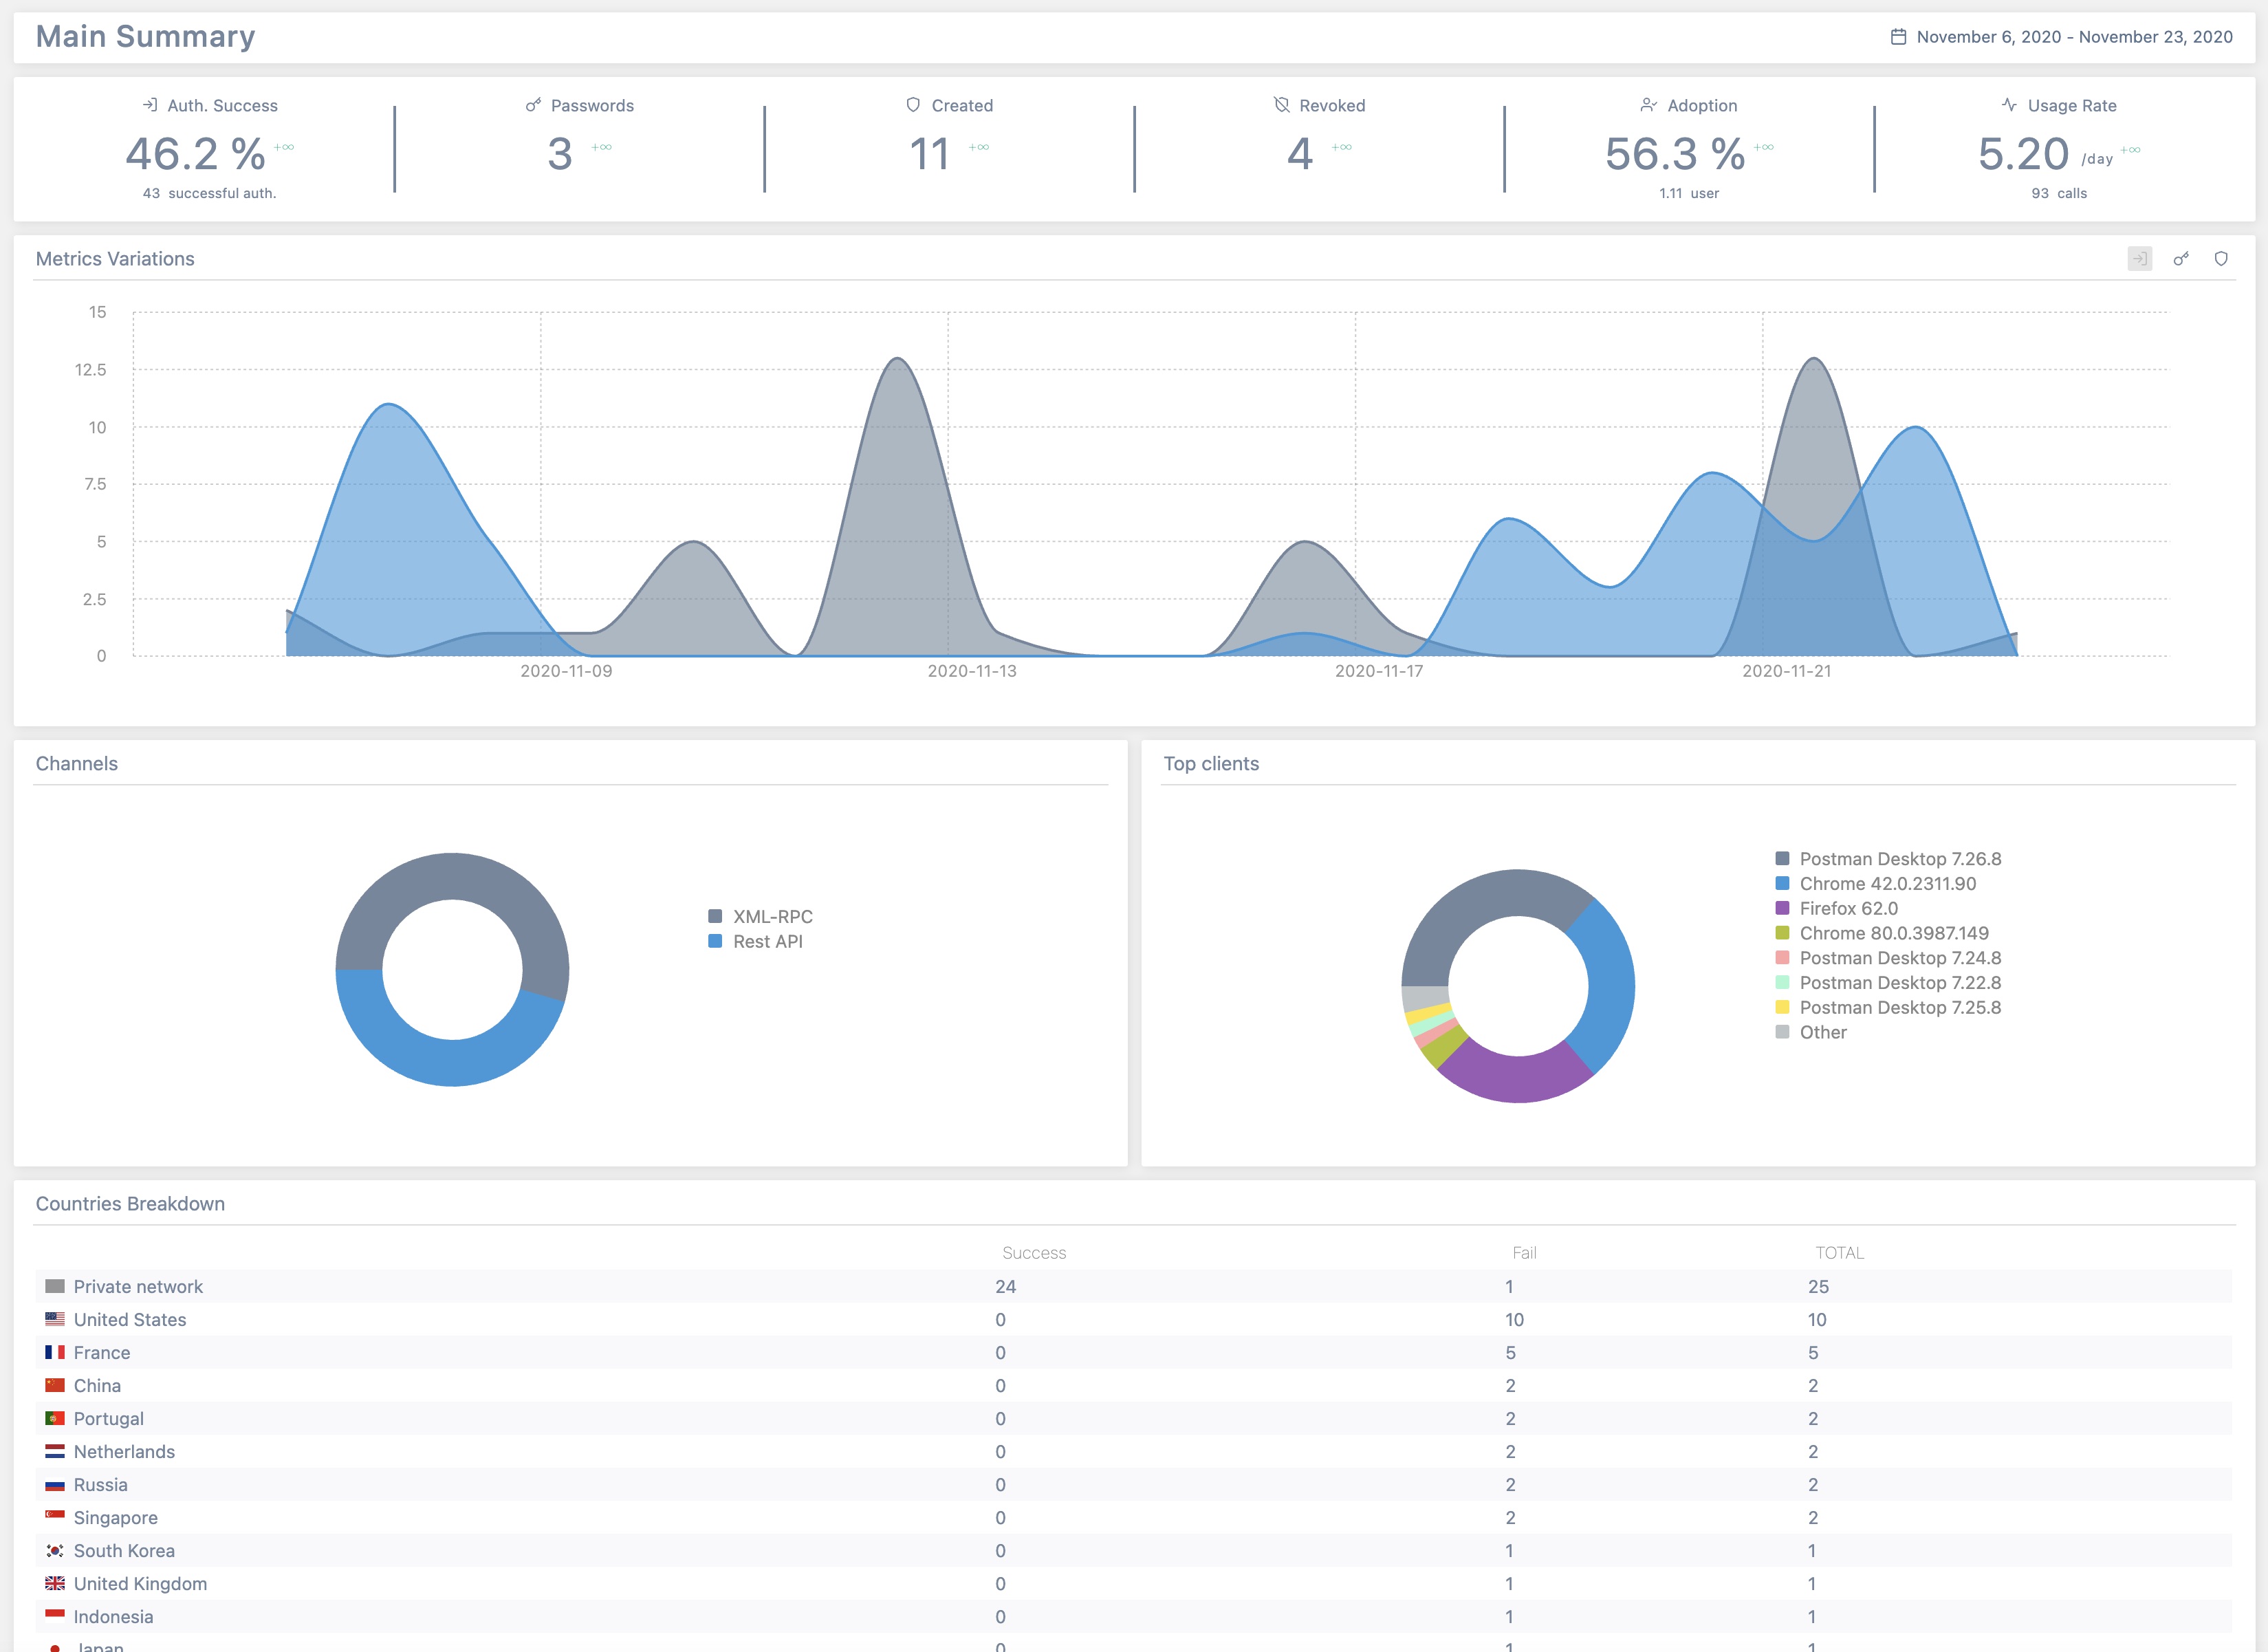
Task: Click the 2020-11-13 x-axis label
Action: [x=972, y=671]
